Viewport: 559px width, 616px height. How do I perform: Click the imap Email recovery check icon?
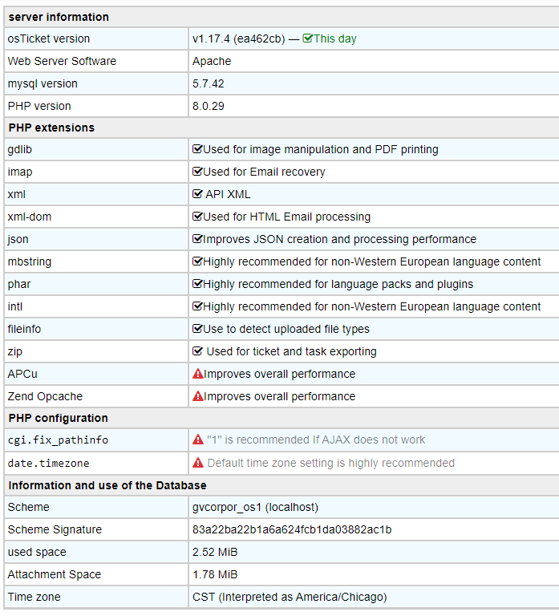click(197, 172)
